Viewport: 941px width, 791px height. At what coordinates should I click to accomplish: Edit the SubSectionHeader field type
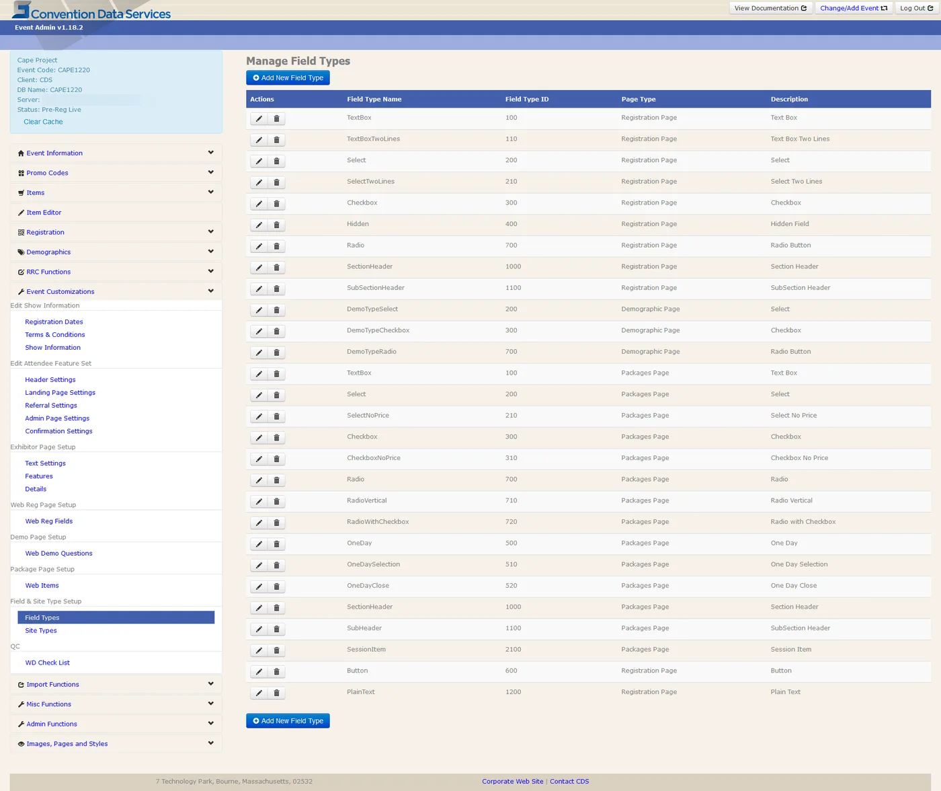click(x=259, y=289)
